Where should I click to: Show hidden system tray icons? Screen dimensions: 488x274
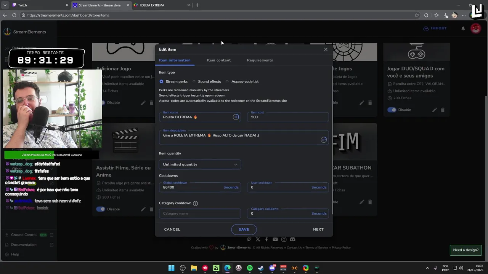pyautogui.click(x=427, y=268)
